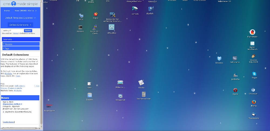Launch the Bluefish editor icon
Image resolution: width=270 pixels, height=131 pixels.
(151, 9)
